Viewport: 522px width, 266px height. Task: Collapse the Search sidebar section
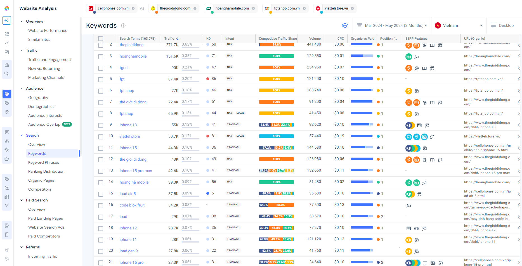pyautogui.click(x=22, y=135)
